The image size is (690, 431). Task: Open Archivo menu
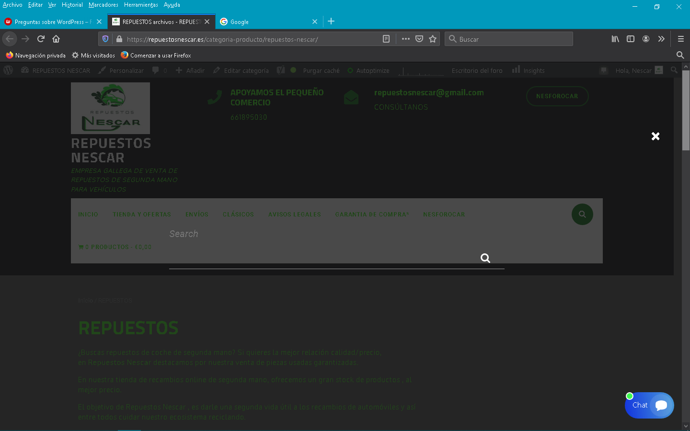point(12,5)
